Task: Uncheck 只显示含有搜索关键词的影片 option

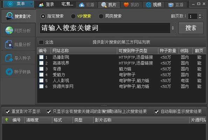Action: tap(49, 112)
